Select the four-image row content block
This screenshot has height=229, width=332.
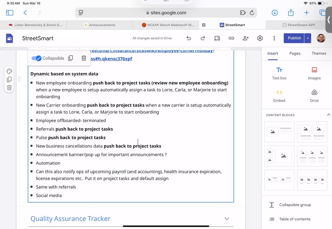312,180
